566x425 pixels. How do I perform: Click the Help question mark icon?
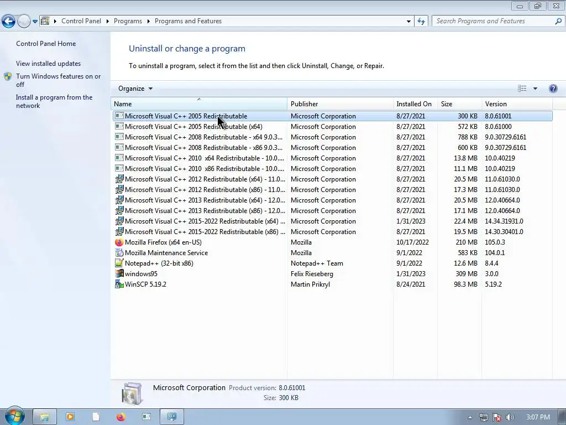tap(553, 89)
